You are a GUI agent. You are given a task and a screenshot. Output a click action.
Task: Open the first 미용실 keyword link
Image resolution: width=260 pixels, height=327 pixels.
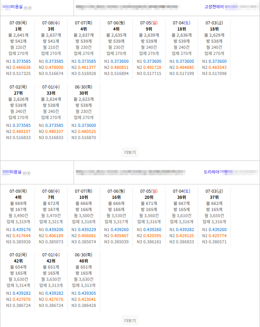pyautogui.click(x=13, y=7)
